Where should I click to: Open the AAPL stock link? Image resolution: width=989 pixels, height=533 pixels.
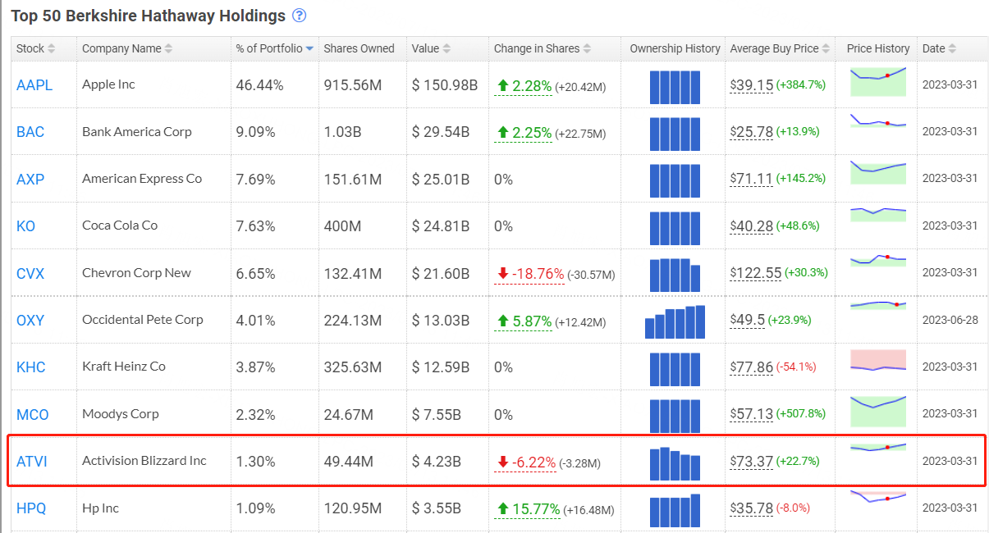[x=34, y=85]
